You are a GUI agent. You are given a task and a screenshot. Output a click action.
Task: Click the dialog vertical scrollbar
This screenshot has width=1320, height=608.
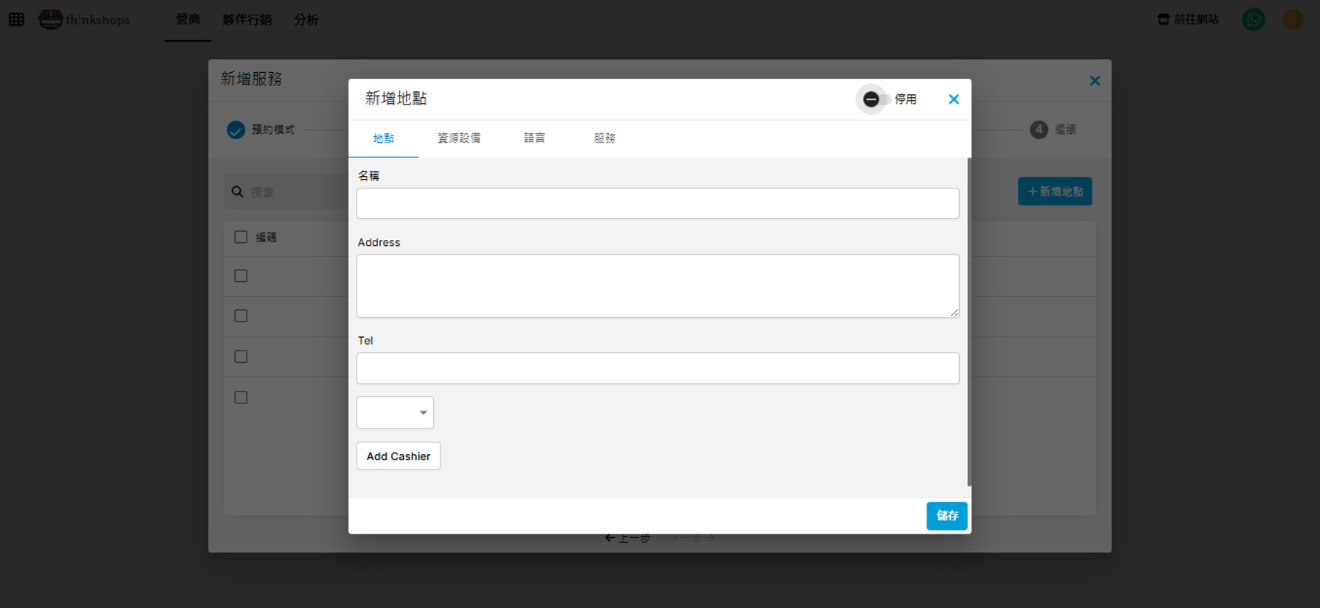click(x=969, y=322)
